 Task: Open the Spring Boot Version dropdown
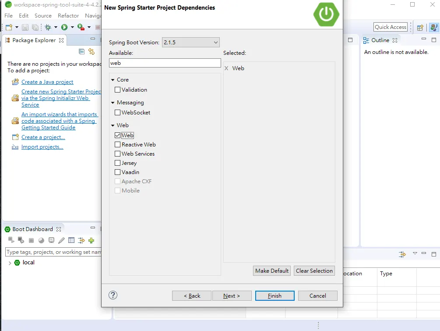(191, 43)
